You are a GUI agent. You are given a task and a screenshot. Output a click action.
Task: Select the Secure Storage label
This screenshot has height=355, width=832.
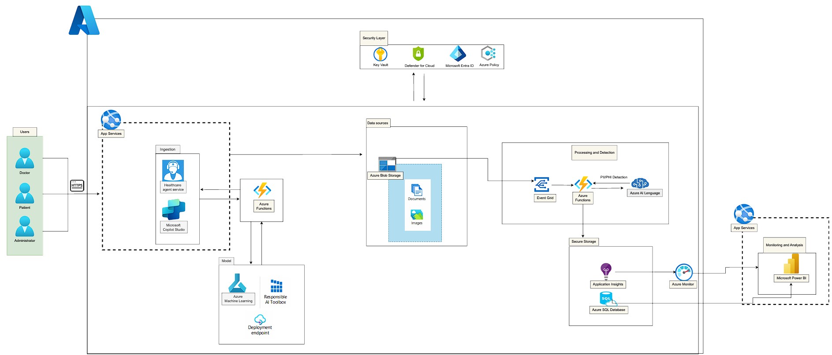584,241
